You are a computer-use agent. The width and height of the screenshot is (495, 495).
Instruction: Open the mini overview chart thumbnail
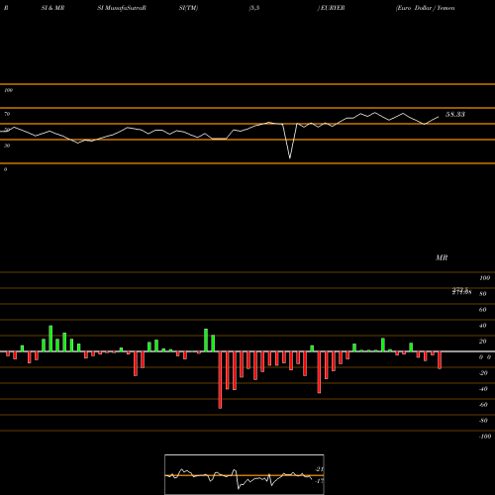pyautogui.click(x=245, y=474)
